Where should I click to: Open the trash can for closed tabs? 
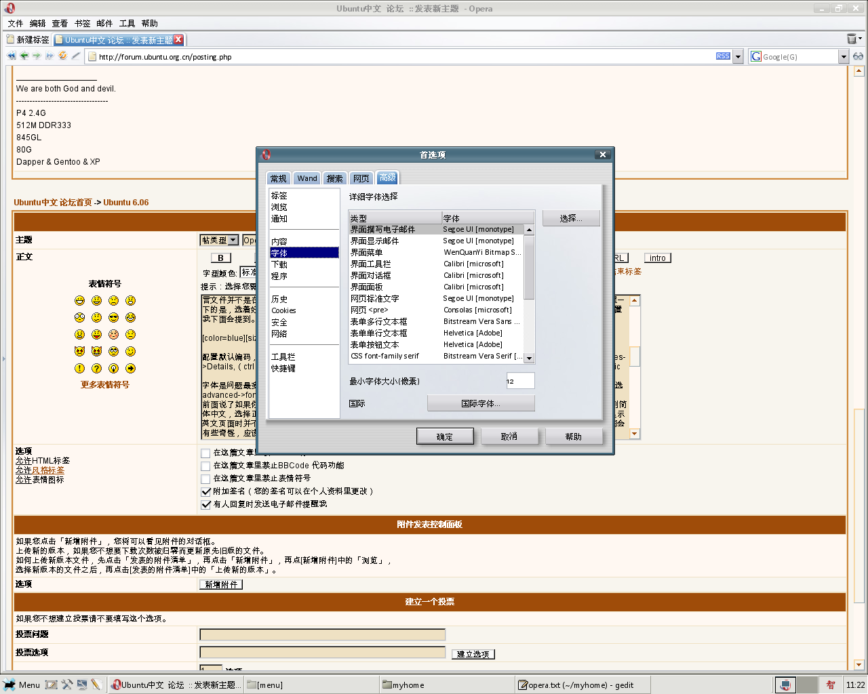pos(852,39)
